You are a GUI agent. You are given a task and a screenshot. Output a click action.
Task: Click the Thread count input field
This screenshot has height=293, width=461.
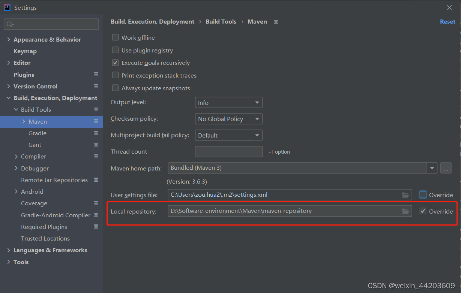point(228,151)
